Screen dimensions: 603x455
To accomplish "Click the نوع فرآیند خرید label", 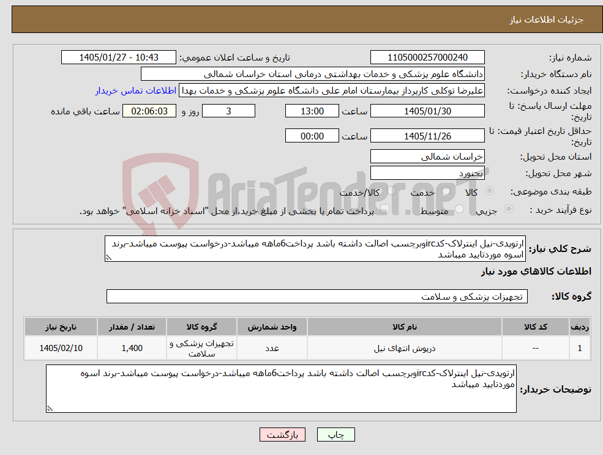I will click(x=561, y=210).
